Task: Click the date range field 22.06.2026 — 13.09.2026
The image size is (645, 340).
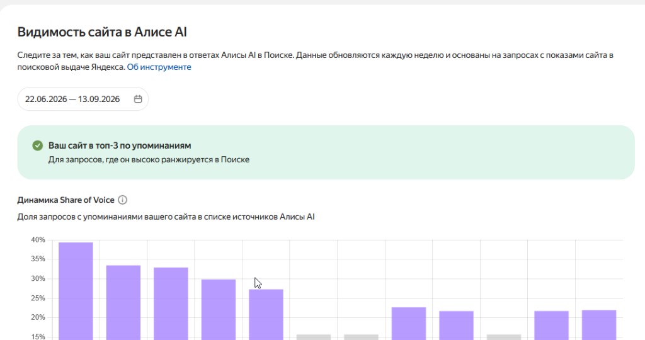Action: point(83,99)
